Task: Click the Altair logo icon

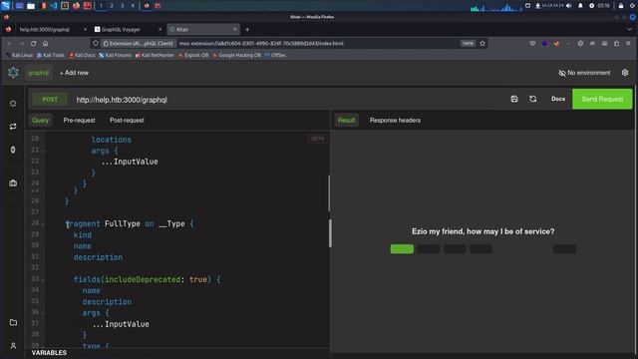Action: point(13,73)
